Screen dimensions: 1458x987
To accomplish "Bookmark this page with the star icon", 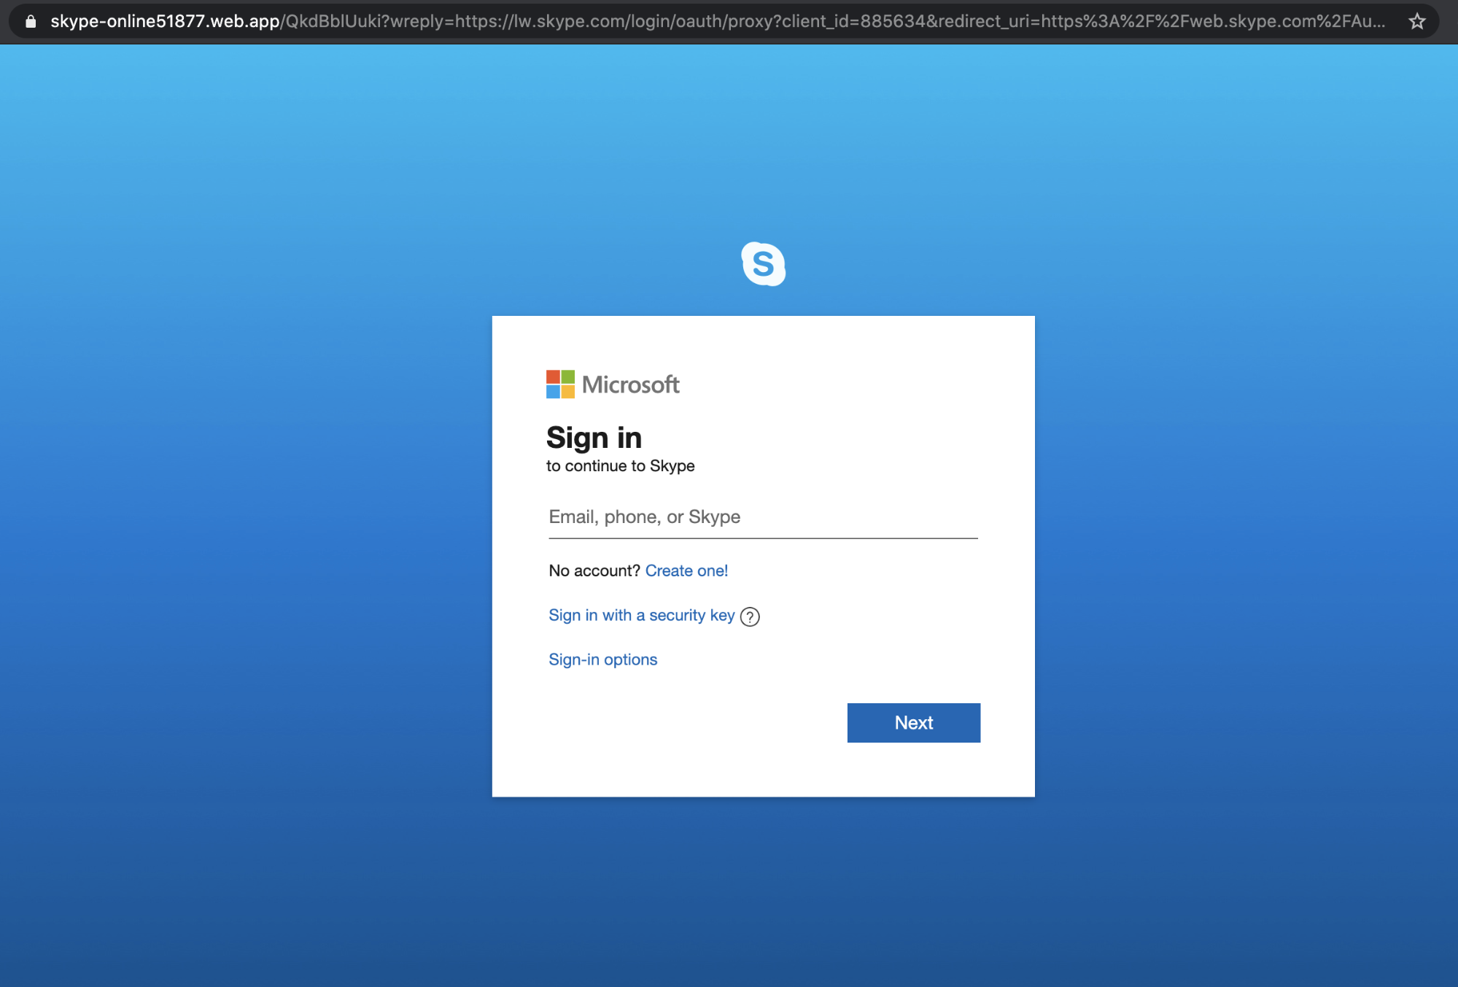I will click(x=1416, y=21).
